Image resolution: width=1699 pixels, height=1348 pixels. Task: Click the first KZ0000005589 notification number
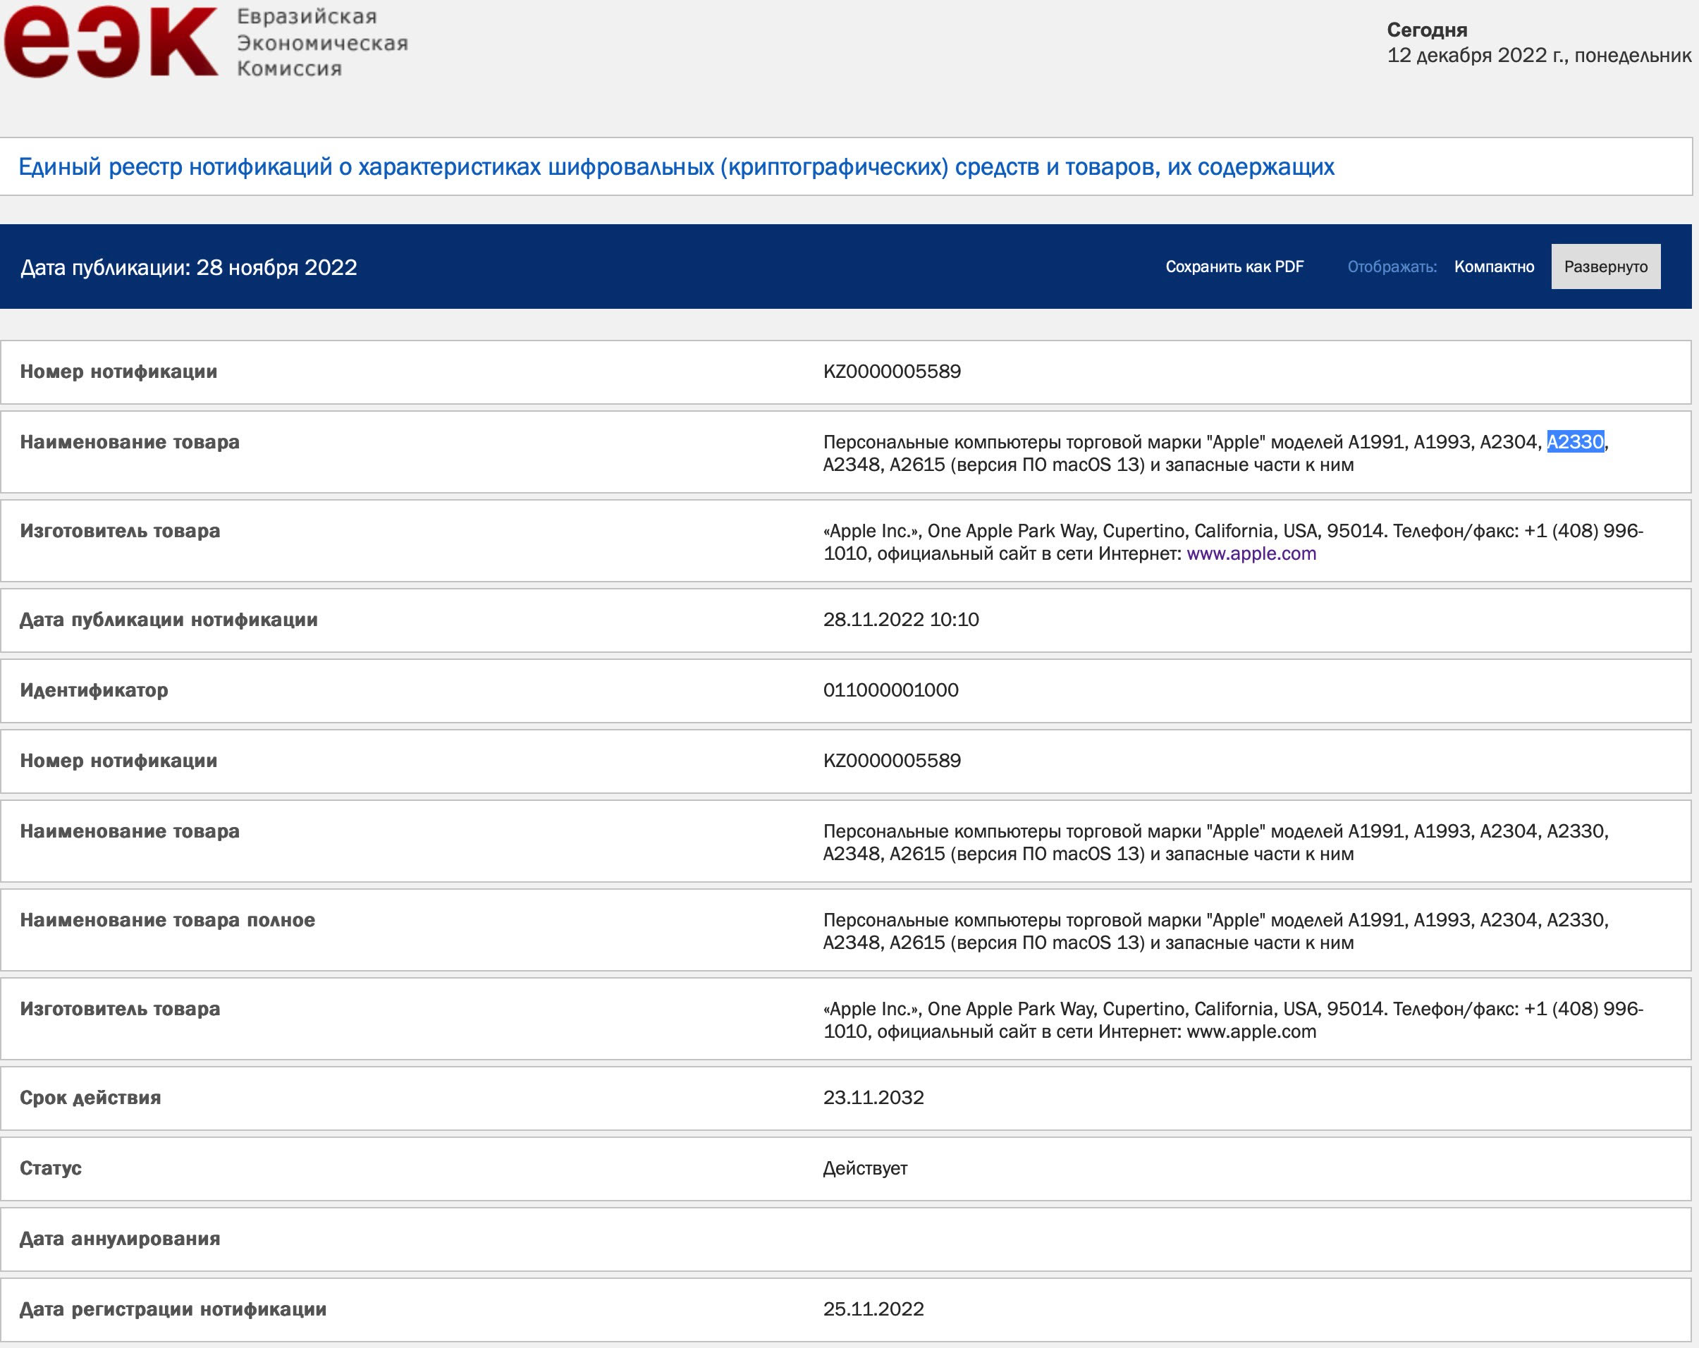tap(891, 372)
